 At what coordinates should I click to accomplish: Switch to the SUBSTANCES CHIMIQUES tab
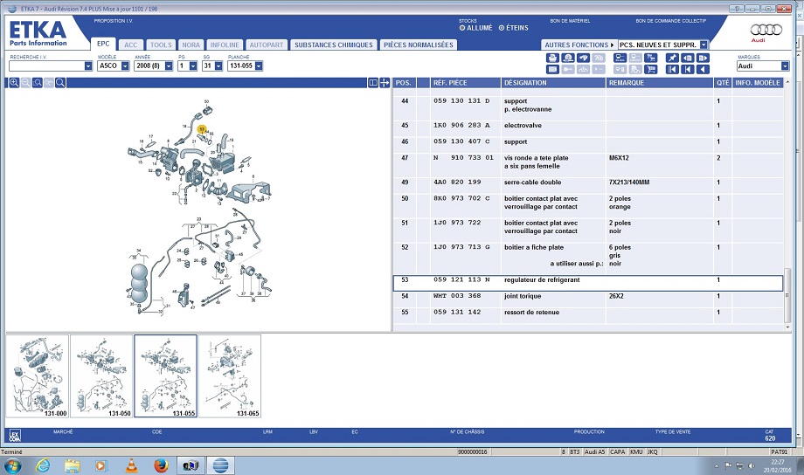coord(333,45)
